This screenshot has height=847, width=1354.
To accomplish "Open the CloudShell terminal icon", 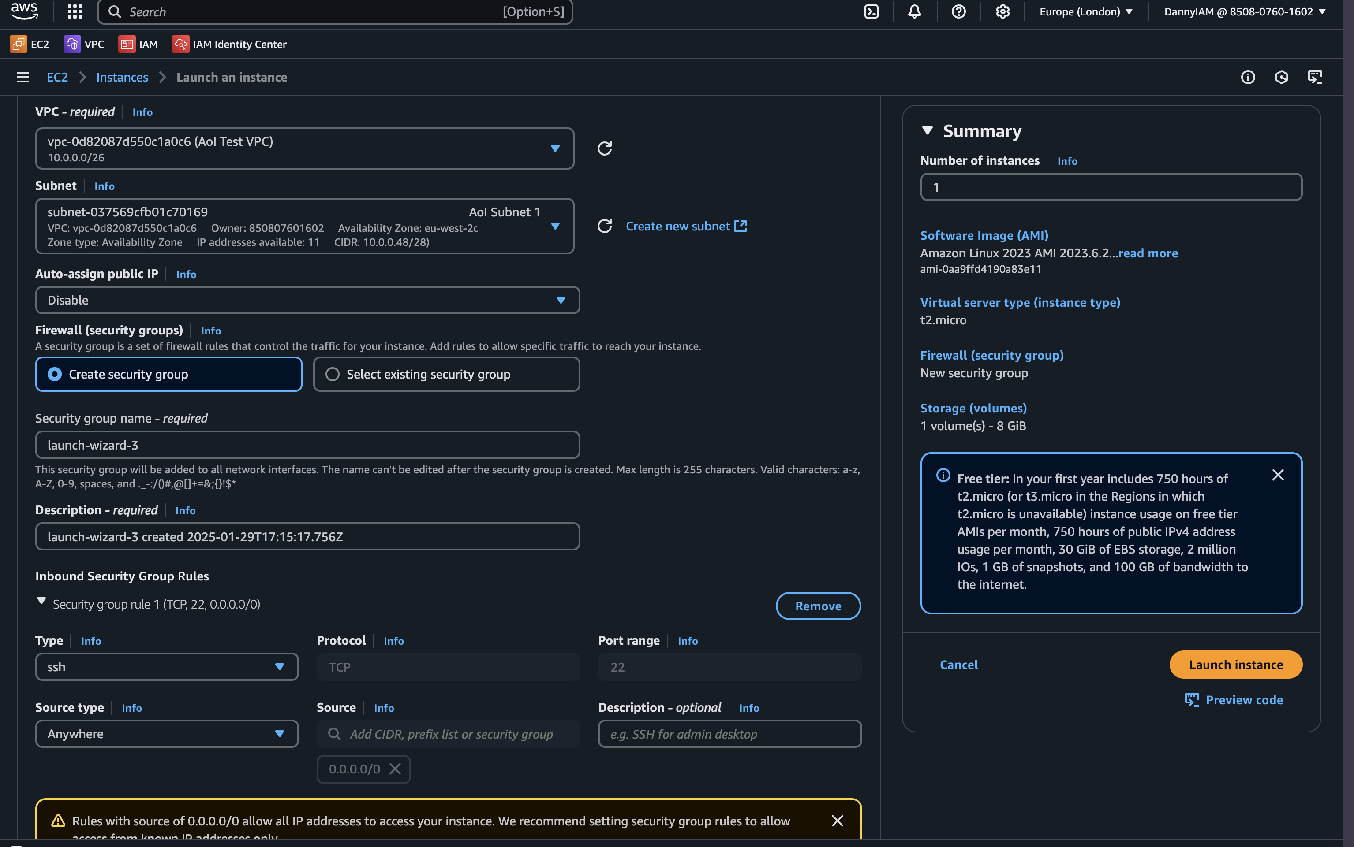I will (871, 12).
